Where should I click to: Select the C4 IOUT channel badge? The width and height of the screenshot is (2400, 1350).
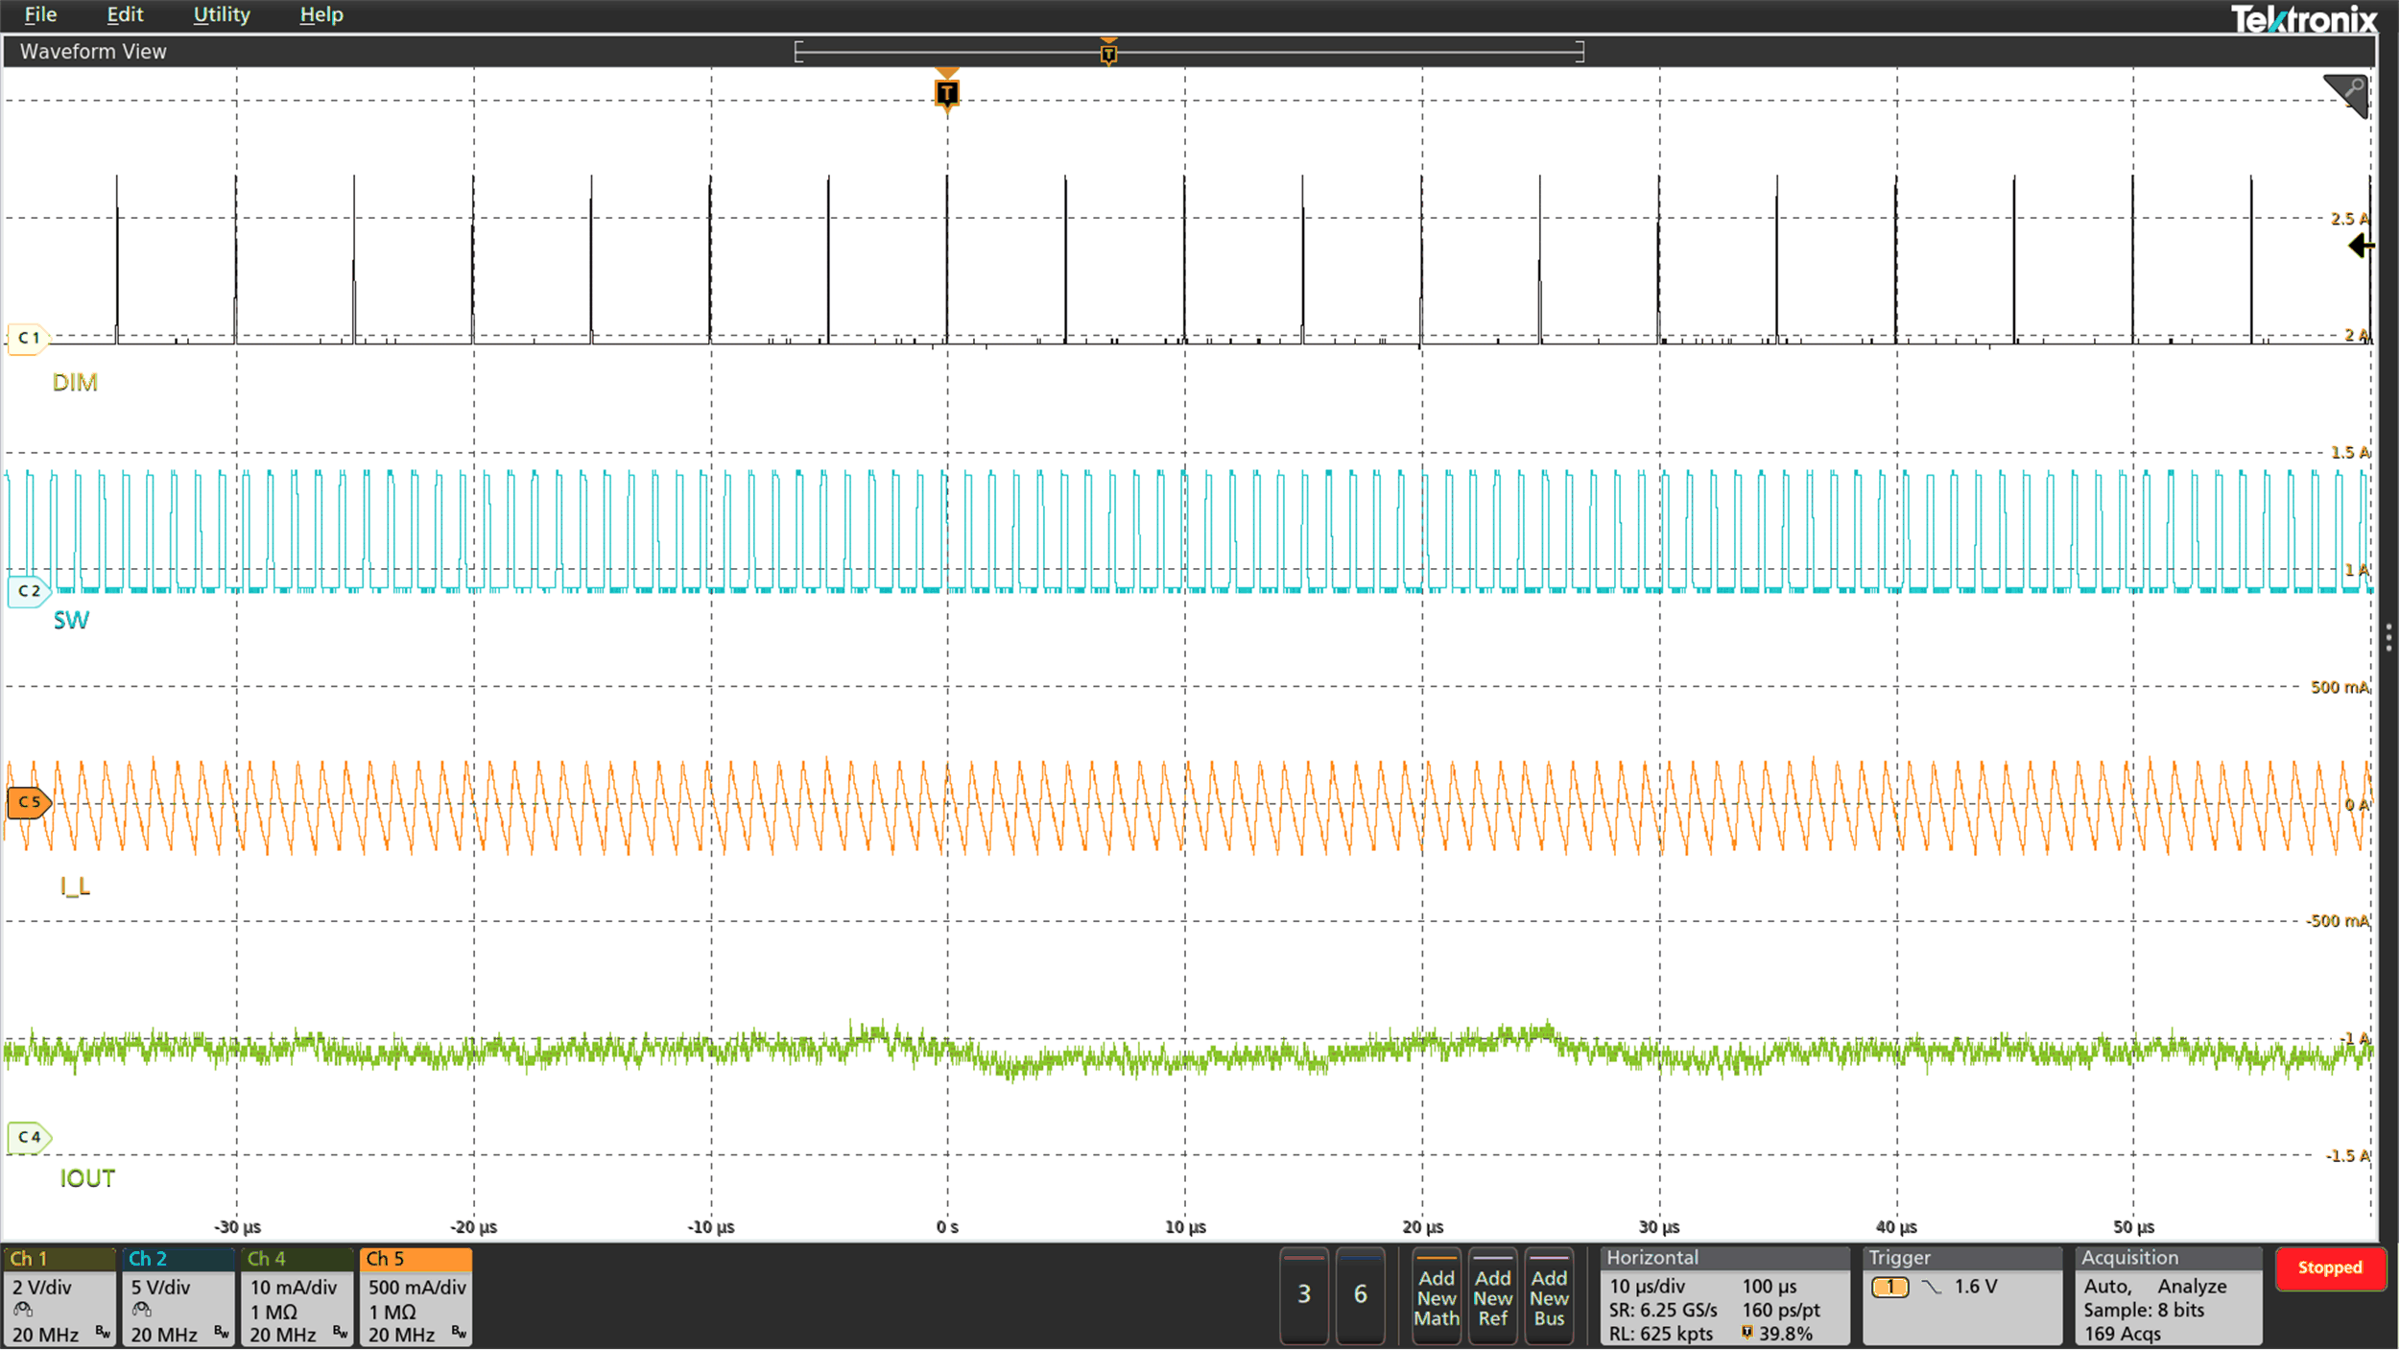point(27,1137)
